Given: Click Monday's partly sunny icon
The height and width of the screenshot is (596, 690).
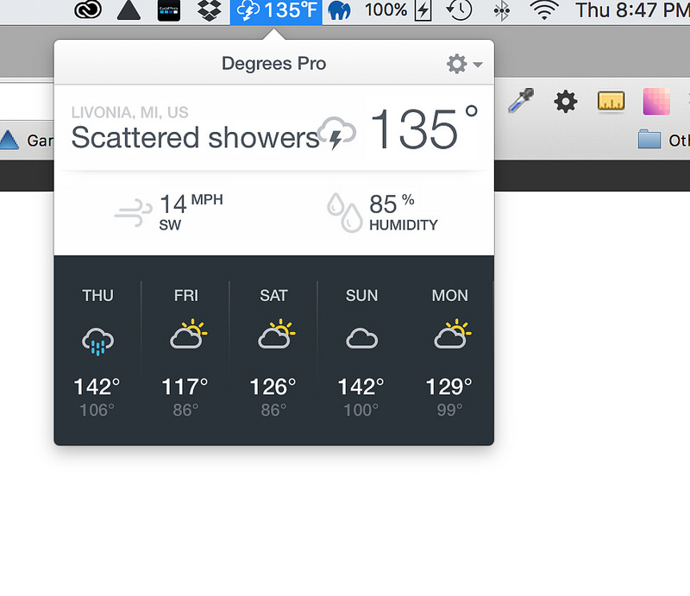Looking at the screenshot, I should tap(452, 334).
